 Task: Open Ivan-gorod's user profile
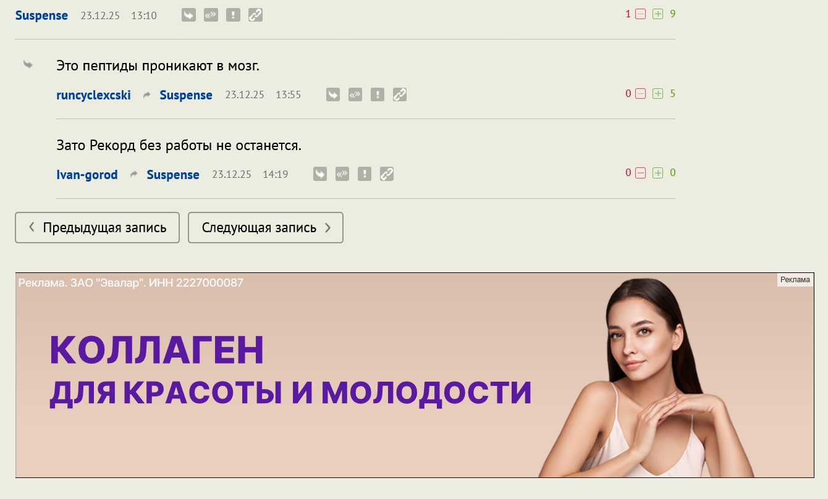[x=87, y=175]
